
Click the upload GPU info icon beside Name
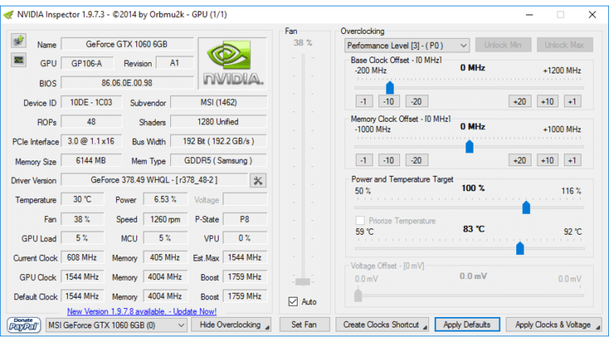[x=19, y=41]
